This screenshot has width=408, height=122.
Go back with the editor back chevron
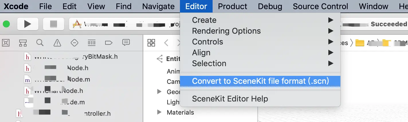point(166,43)
